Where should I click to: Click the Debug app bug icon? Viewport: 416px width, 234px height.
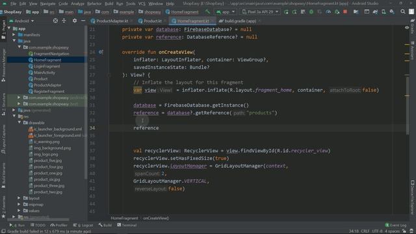pyautogui.click(x=311, y=12)
